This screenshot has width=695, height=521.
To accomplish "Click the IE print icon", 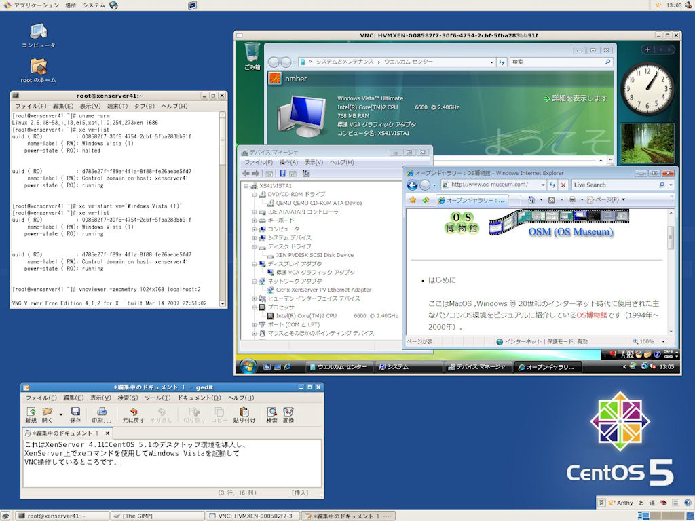I will [x=572, y=200].
